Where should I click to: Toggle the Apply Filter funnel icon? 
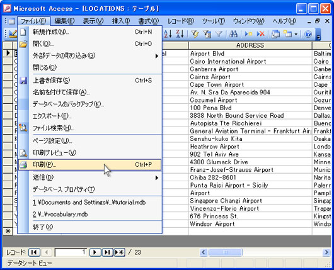point(219,34)
